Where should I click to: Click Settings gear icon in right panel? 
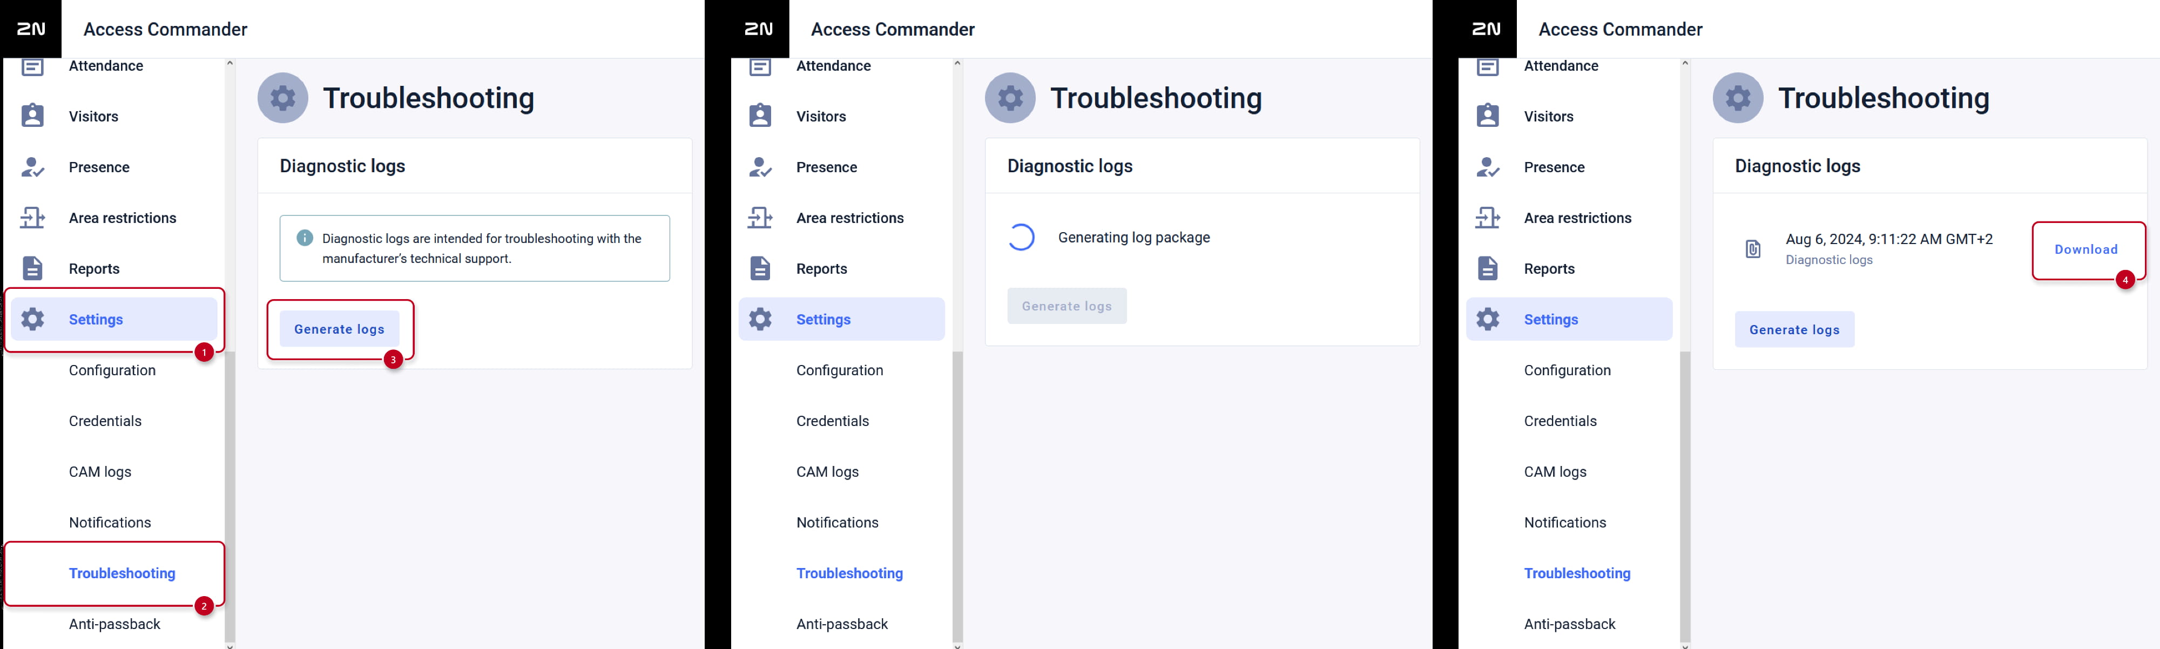tap(1488, 320)
